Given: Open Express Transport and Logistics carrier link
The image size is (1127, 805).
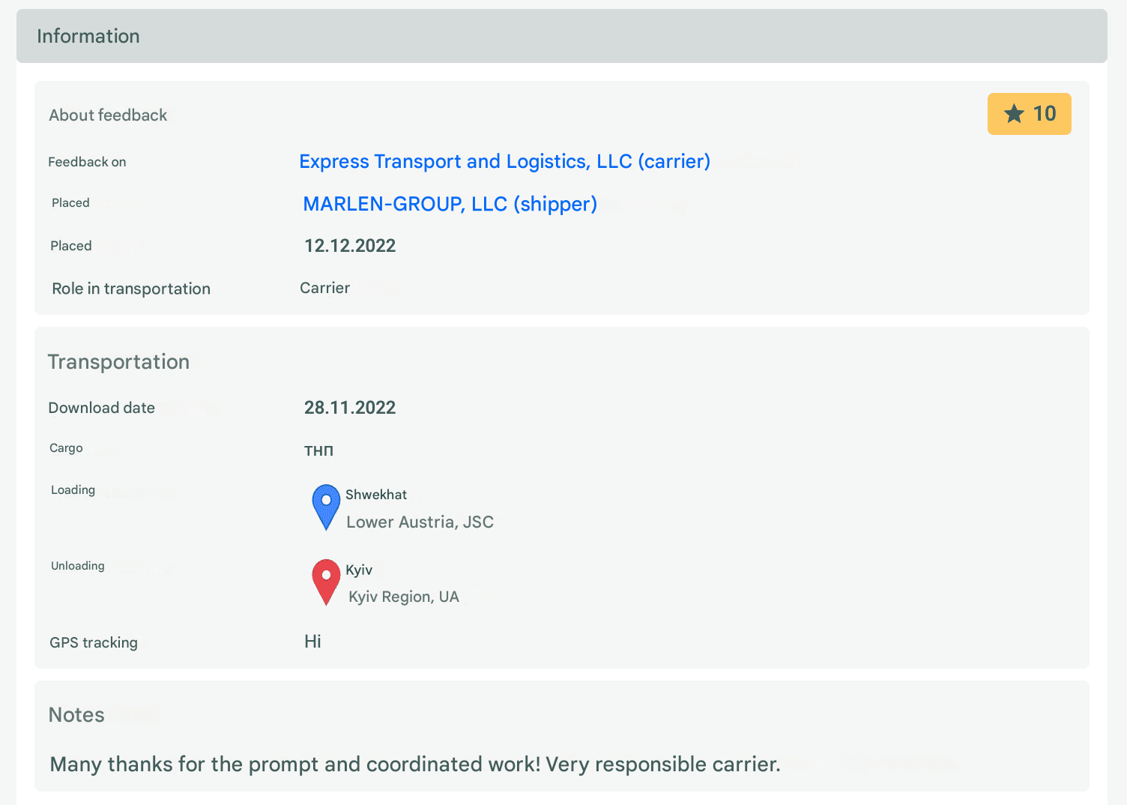Looking at the screenshot, I should [x=504, y=162].
